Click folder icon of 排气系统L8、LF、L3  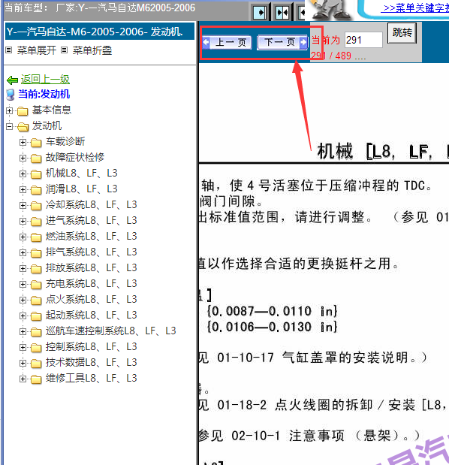36,253
